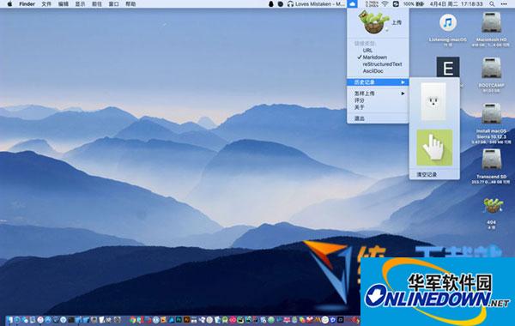
Task: Click the Loves Mistaken song title
Action: (320, 4)
